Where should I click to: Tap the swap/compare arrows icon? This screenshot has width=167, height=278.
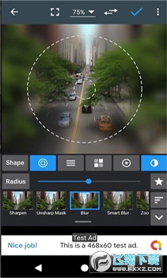click(x=110, y=12)
